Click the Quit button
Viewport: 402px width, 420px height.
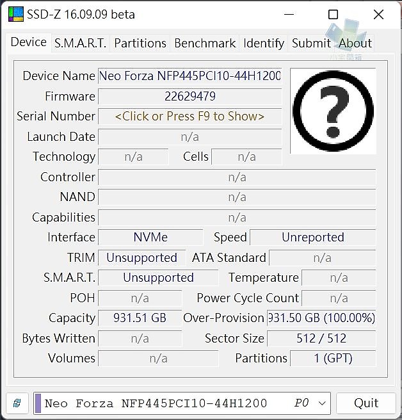(366, 403)
